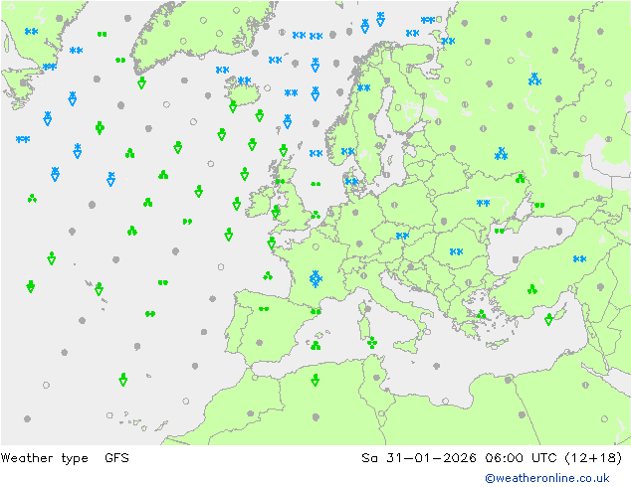Screen dimensions: 631x487
Task: Click the green shower symbol over Brittany
Action: click(x=272, y=243)
